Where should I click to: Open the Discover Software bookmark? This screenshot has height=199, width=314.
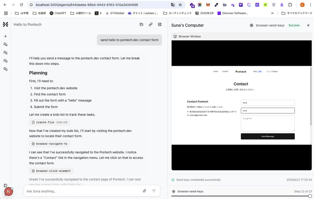pyautogui.click(x=233, y=13)
